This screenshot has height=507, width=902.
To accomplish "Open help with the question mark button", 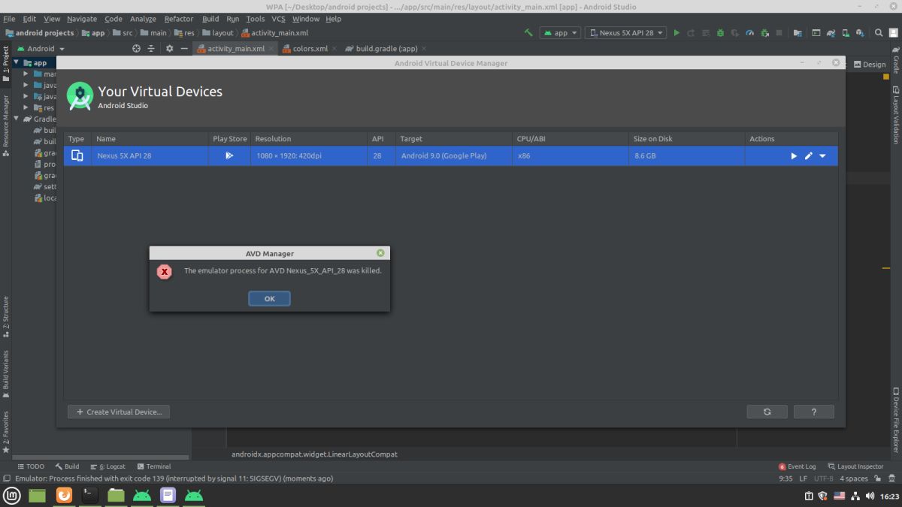I will 814,412.
